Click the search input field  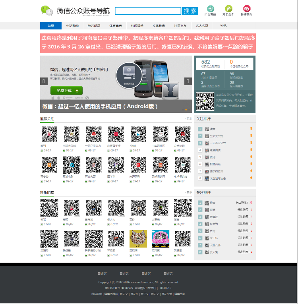(148, 11)
